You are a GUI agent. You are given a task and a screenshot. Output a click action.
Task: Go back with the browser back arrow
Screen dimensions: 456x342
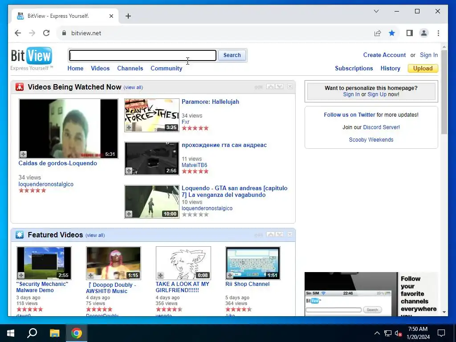pyautogui.click(x=18, y=33)
